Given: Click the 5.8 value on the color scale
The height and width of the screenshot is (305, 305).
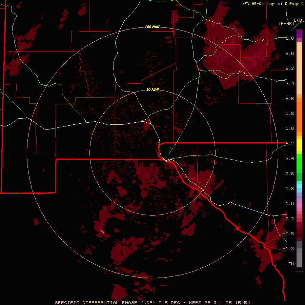Looking at the screenshot, I should coord(290,114).
